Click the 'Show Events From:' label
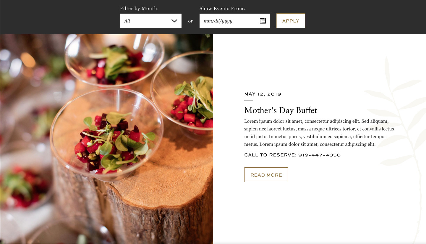426x244 pixels. (x=222, y=9)
